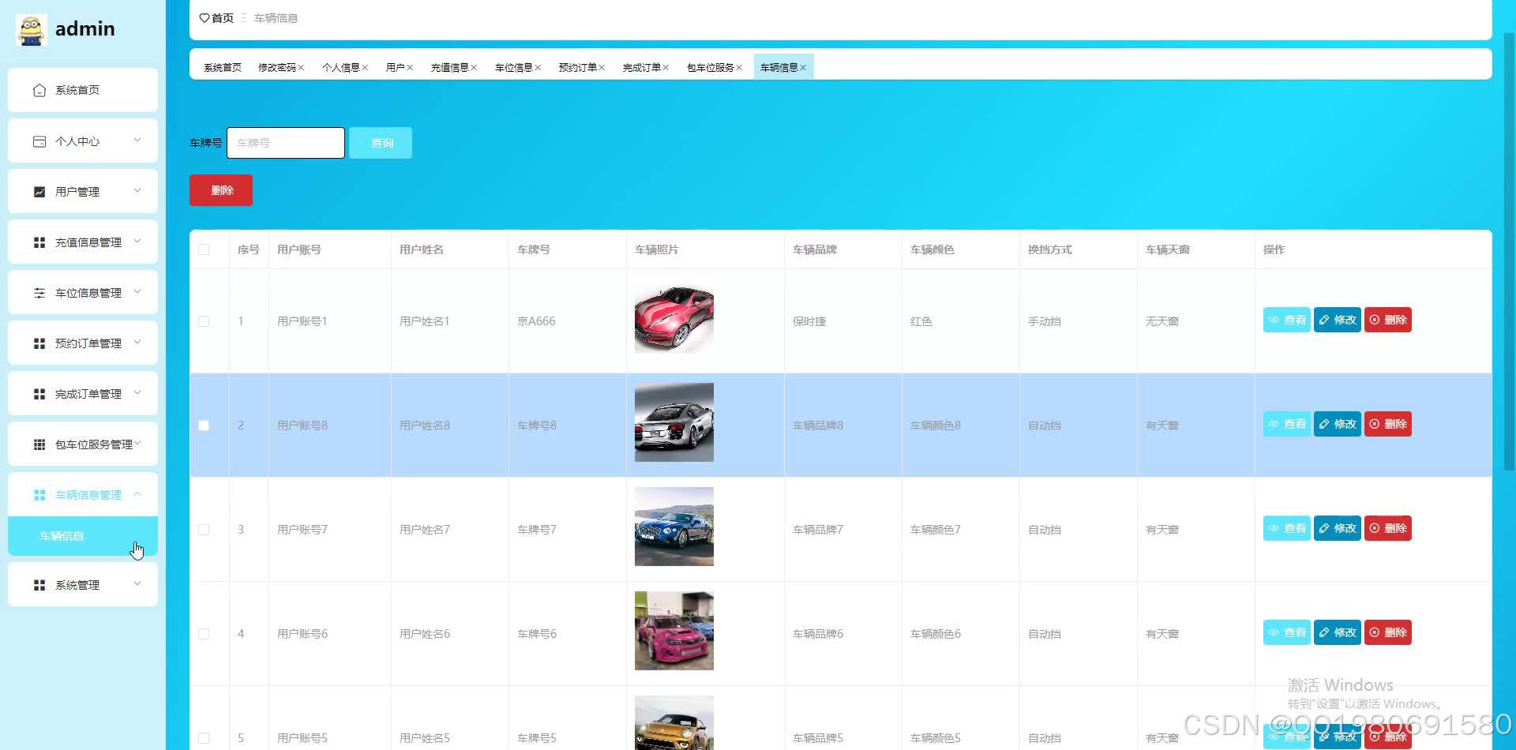The height and width of the screenshot is (750, 1516).
Task: Click the card icon beside 个人中心
Action: pos(39,141)
